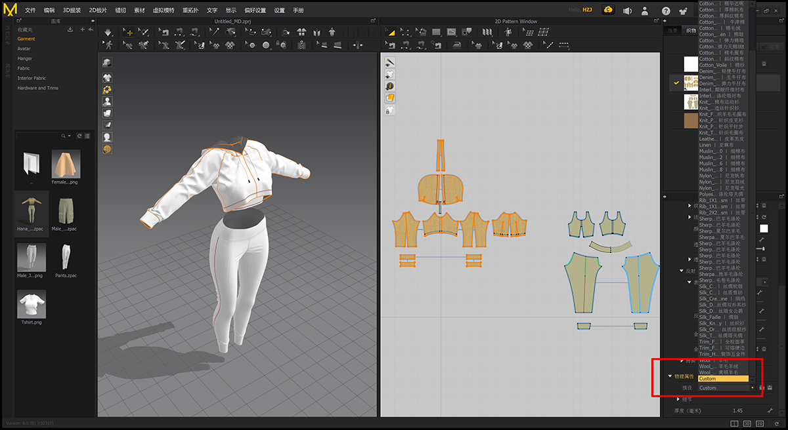788x430 pixels.
Task: Click the speaker announcement icon
Action: (x=628, y=10)
